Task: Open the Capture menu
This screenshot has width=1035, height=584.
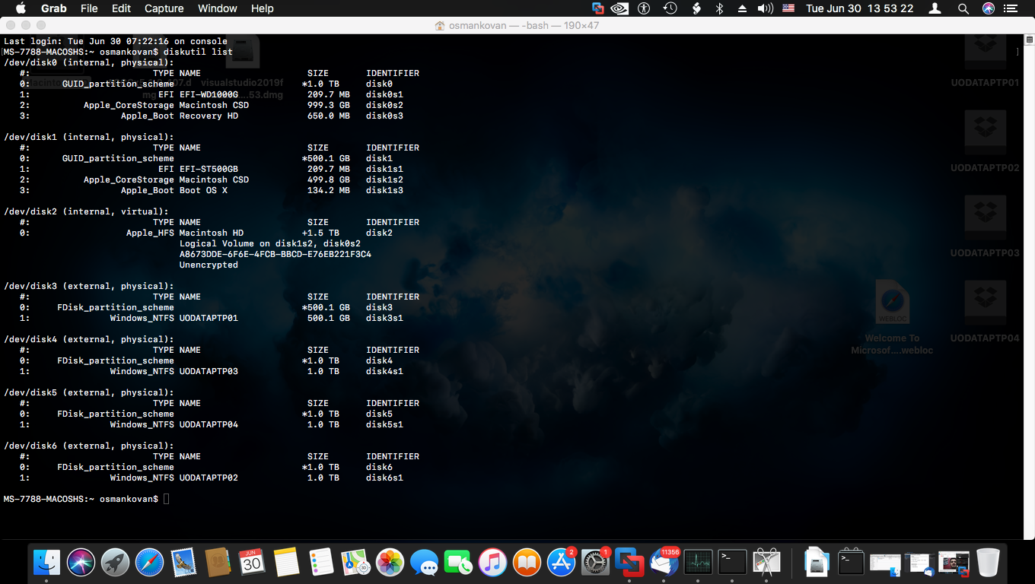Action: (164, 8)
